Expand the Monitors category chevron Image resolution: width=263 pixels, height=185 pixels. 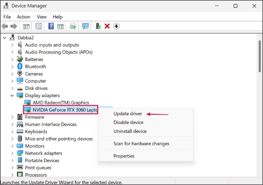[x=12, y=146]
